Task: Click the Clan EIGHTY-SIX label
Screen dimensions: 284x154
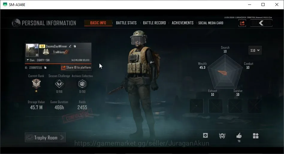Action: 38,60
